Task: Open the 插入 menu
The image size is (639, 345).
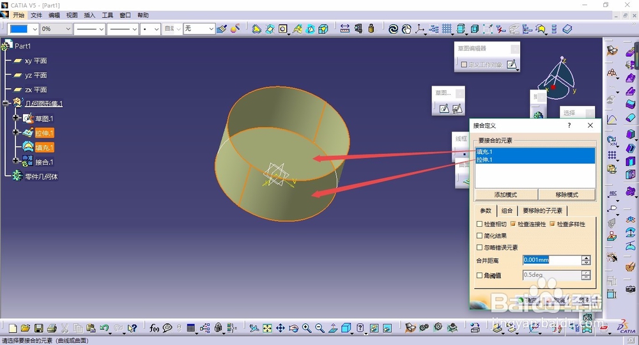Action: [x=89, y=15]
